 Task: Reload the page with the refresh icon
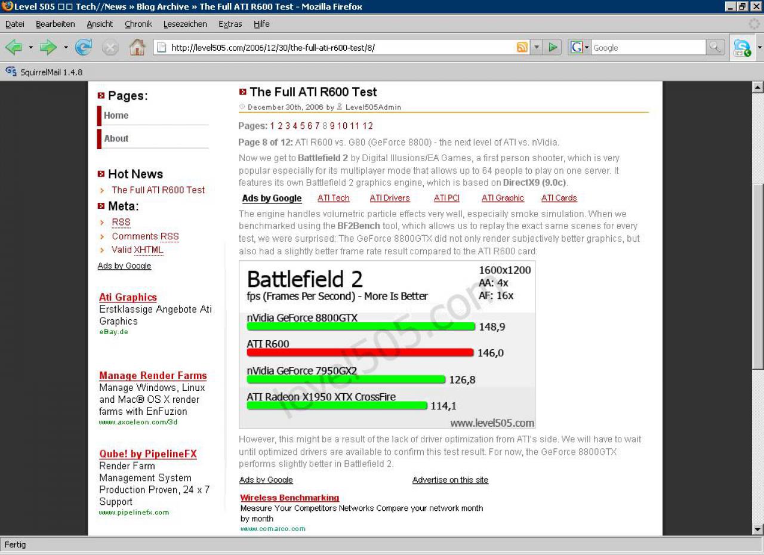click(x=84, y=48)
